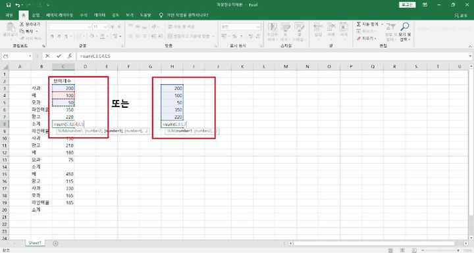Toggle Underline formatting in the font group
The width and height of the screenshot is (474, 253).
click(66, 36)
